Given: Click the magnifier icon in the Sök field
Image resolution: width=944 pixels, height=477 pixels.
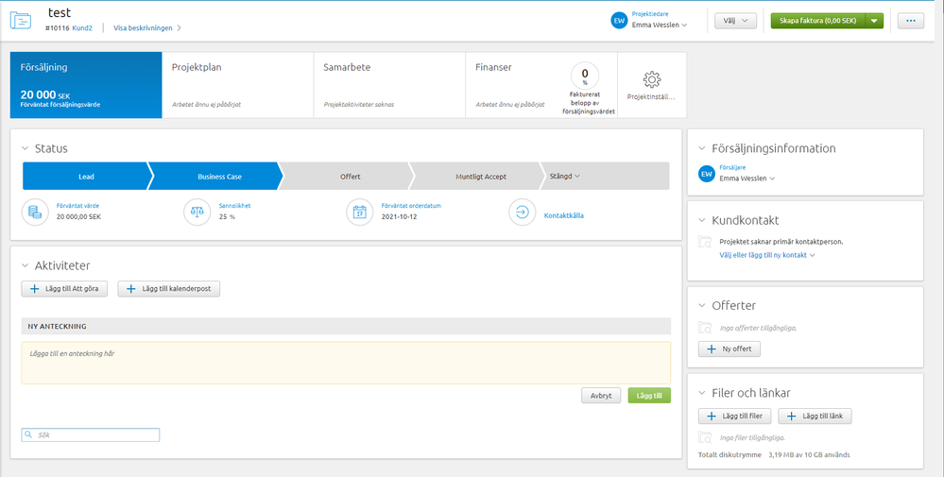Looking at the screenshot, I should click(x=28, y=434).
